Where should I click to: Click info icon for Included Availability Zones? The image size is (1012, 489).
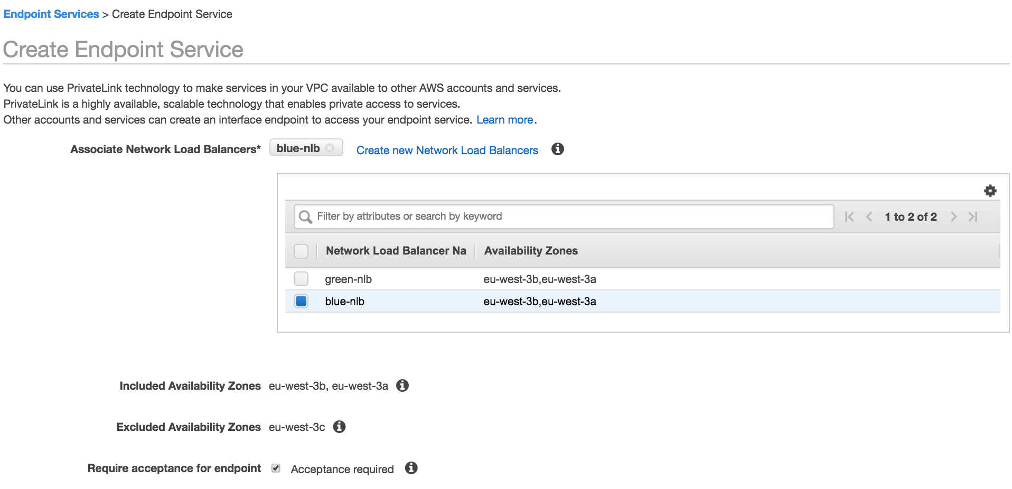click(402, 386)
